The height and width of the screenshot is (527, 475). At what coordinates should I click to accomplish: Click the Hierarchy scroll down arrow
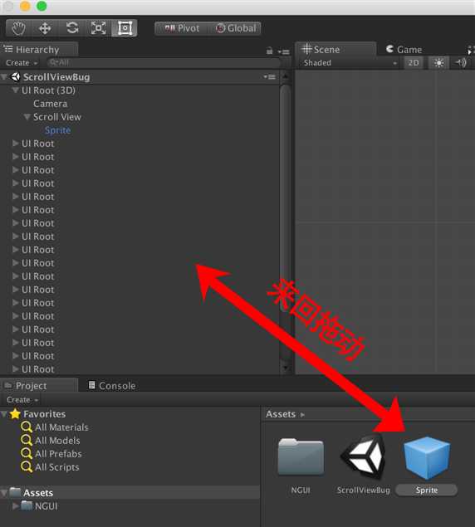(x=286, y=368)
